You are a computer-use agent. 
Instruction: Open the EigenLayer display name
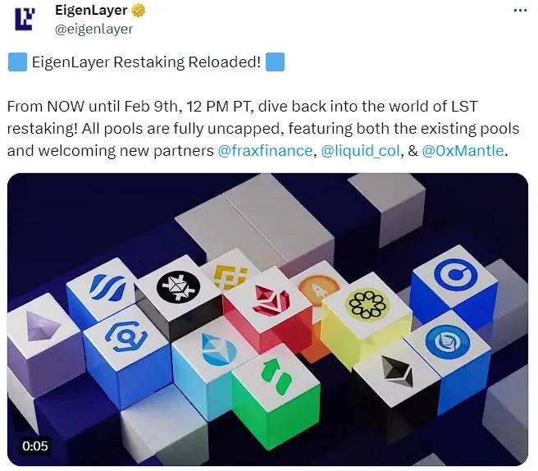click(91, 11)
